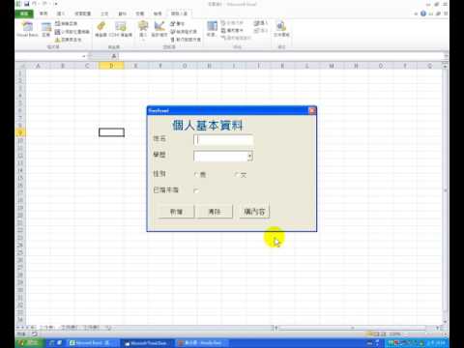Switch to the third worksheet tab
This screenshot has width=464, height=348.
[92, 328]
